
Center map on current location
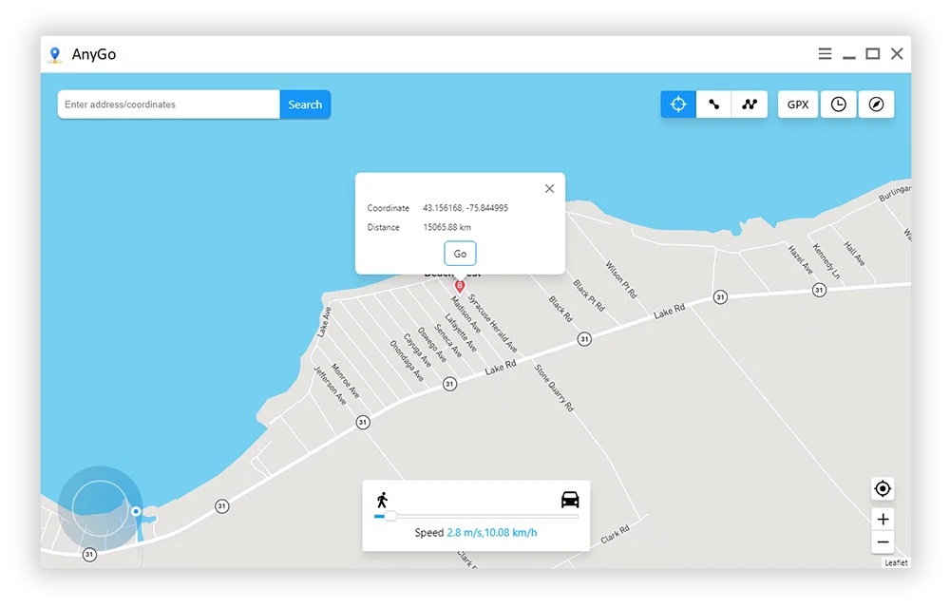click(883, 488)
